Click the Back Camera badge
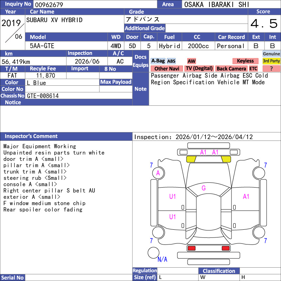This screenshot has height=281, width=281. [231, 68]
